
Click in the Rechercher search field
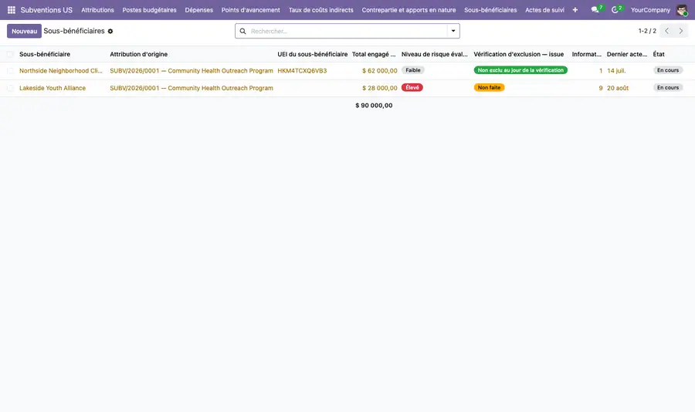348,31
